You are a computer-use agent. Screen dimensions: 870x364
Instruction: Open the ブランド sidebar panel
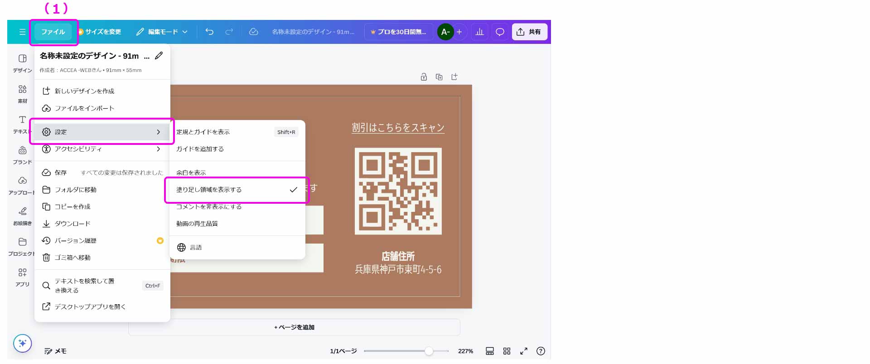pyautogui.click(x=22, y=155)
